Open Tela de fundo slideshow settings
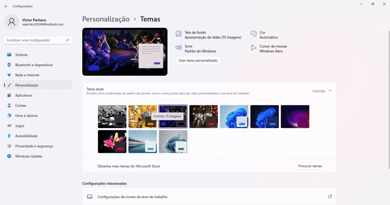The width and height of the screenshot is (390, 205). coord(208,35)
